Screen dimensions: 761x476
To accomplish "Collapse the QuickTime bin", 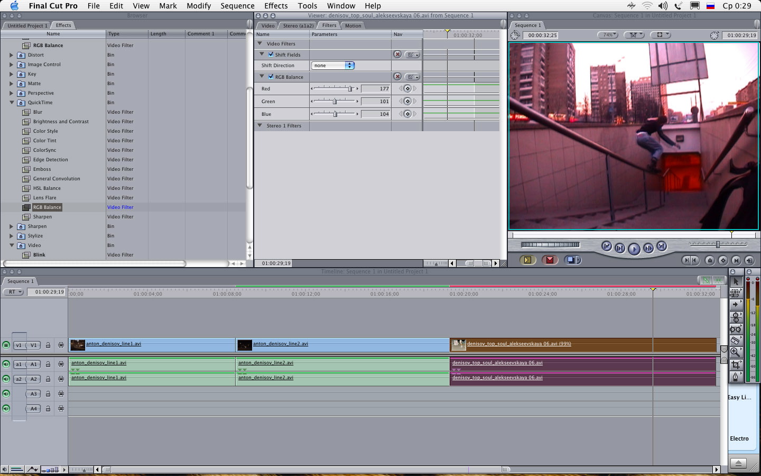I will click(12, 103).
